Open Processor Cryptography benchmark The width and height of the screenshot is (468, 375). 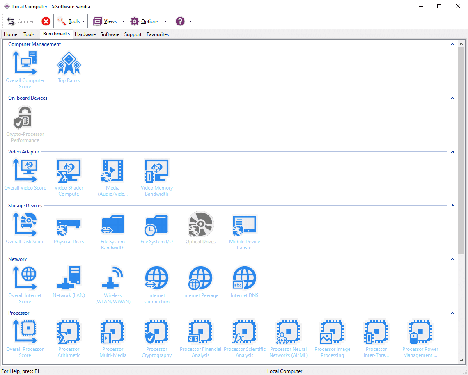[x=157, y=338]
